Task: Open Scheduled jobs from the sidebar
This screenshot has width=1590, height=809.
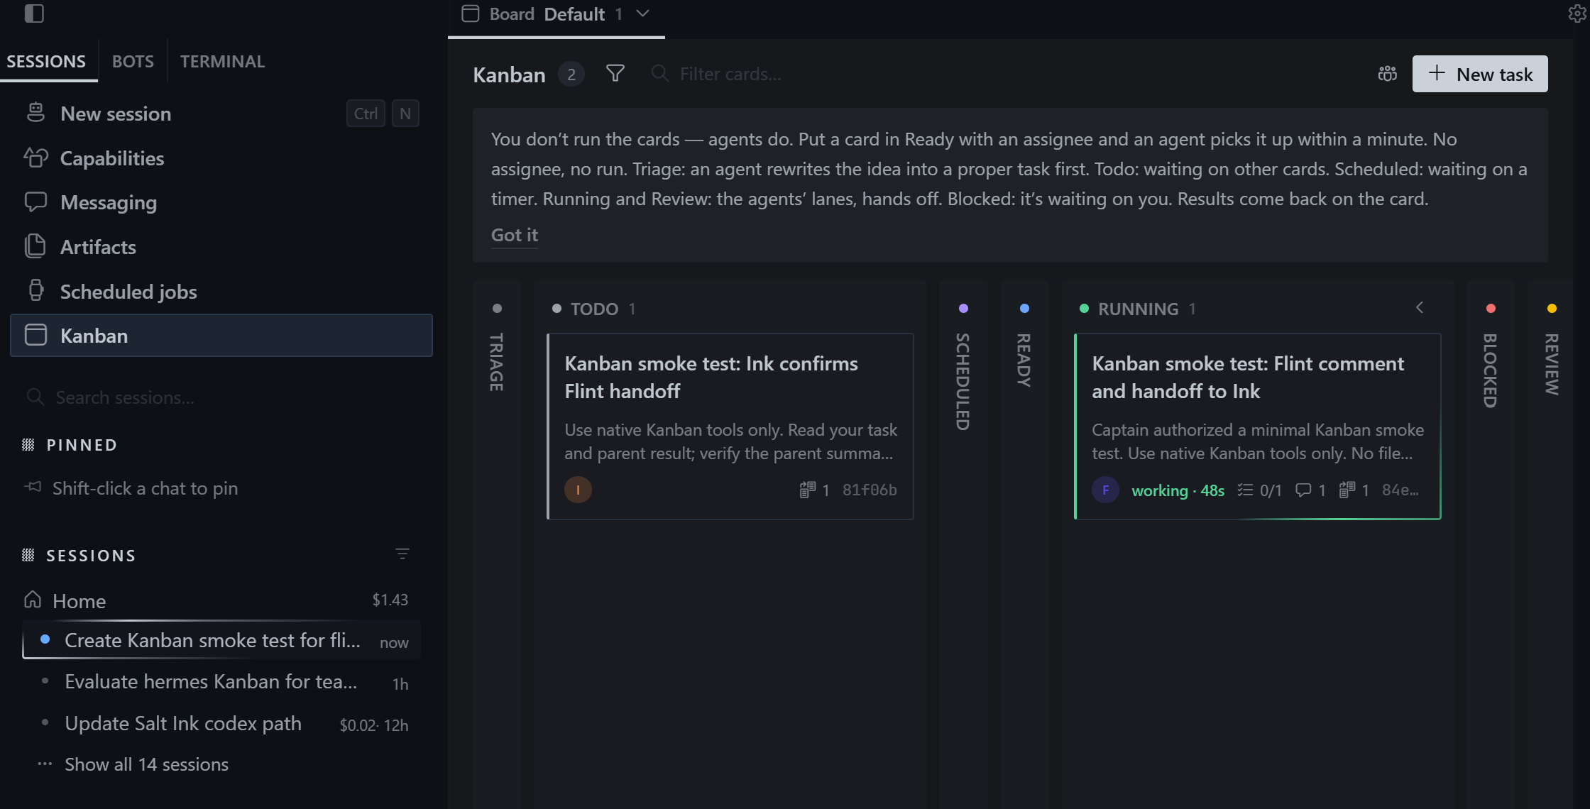Action: [x=221, y=292]
